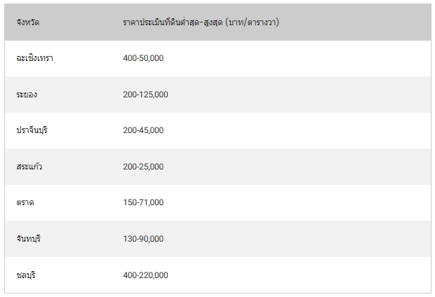Select the สระแก้ว province cell
This screenshot has height=297, width=435.
[x=29, y=167]
